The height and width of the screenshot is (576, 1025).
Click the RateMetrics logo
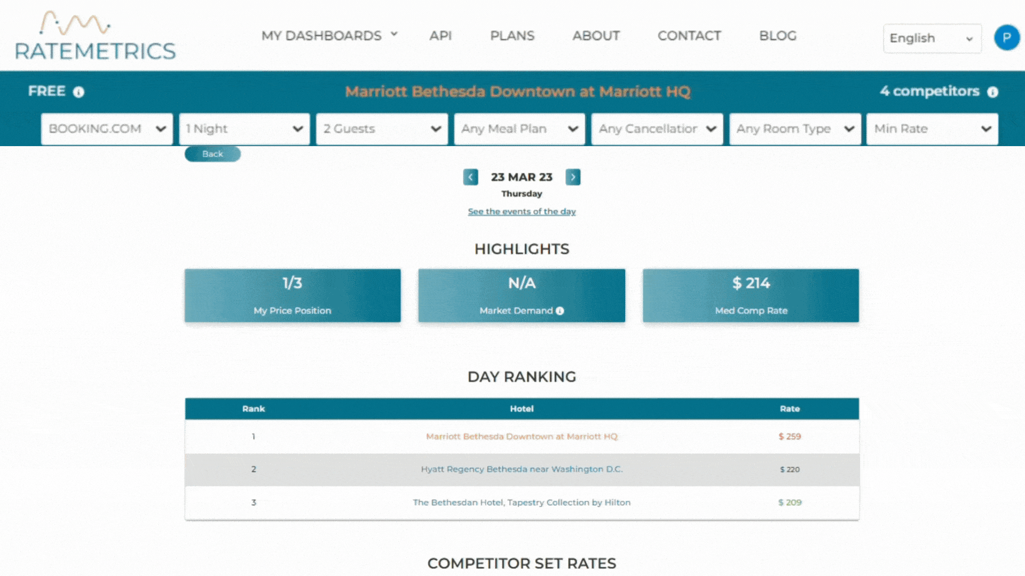[95, 35]
